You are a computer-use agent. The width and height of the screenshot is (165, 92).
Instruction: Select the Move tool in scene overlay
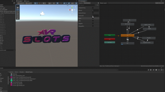(x=18, y=10)
